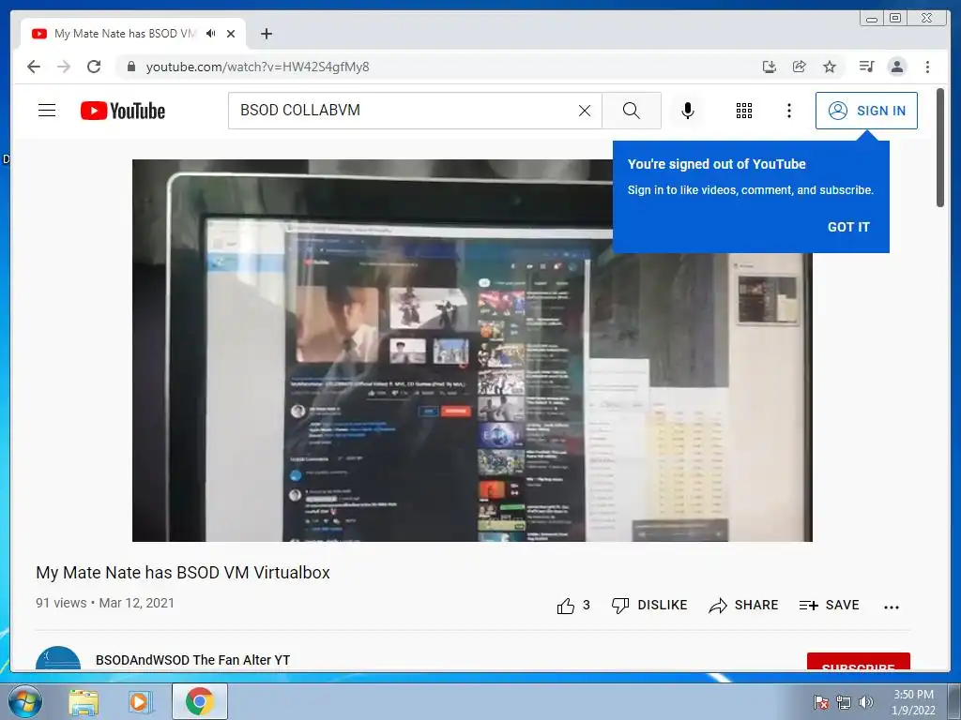The image size is (961, 720).
Task: Click the youtube.com URL in the address bar
Action: [x=257, y=67]
